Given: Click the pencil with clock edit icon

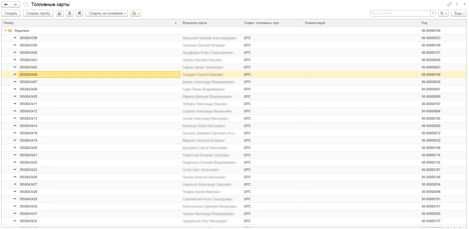Looking at the screenshot, I should pos(79,13).
